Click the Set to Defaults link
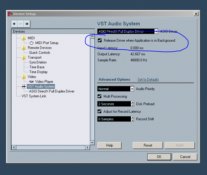This screenshot has width=207, height=175. coord(148,79)
